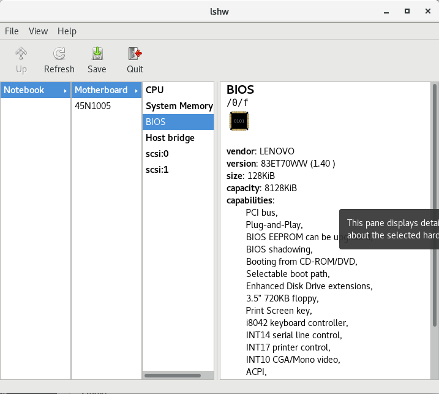The width and height of the screenshot is (439, 394).
Task: Save the hardware report
Action: [97, 60]
